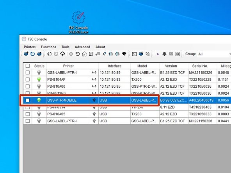Viewport: 231px width, 173px height.
Task: Click the Wi-Fi signal toolbar icon
Action: click(124, 54)
